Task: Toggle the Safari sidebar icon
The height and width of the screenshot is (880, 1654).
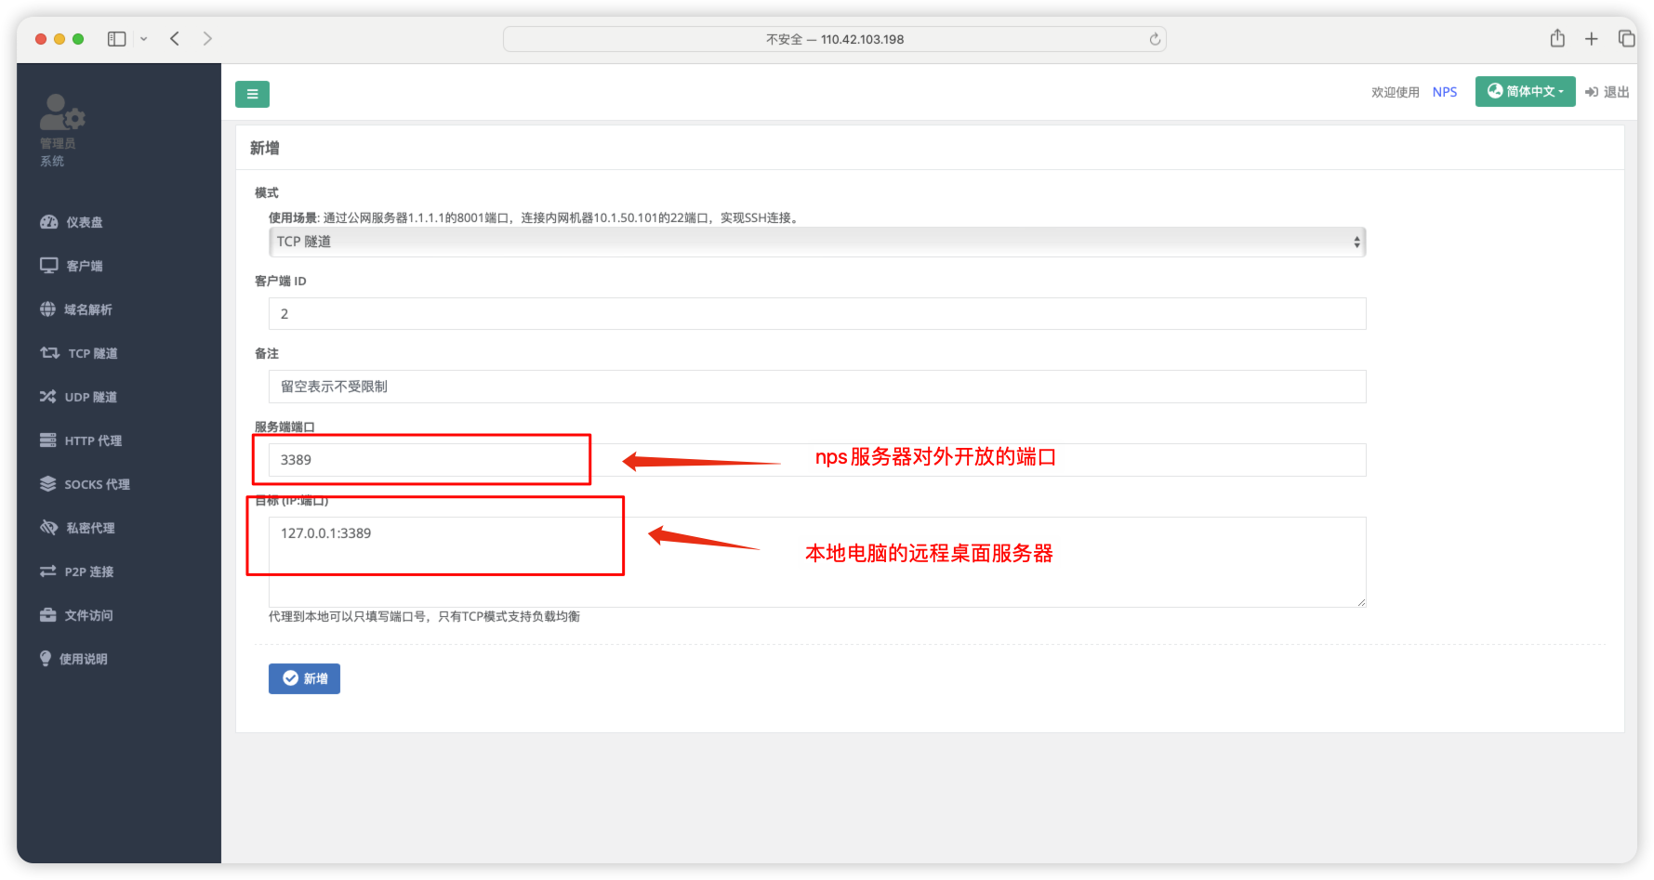Action: tap(116, 39)
